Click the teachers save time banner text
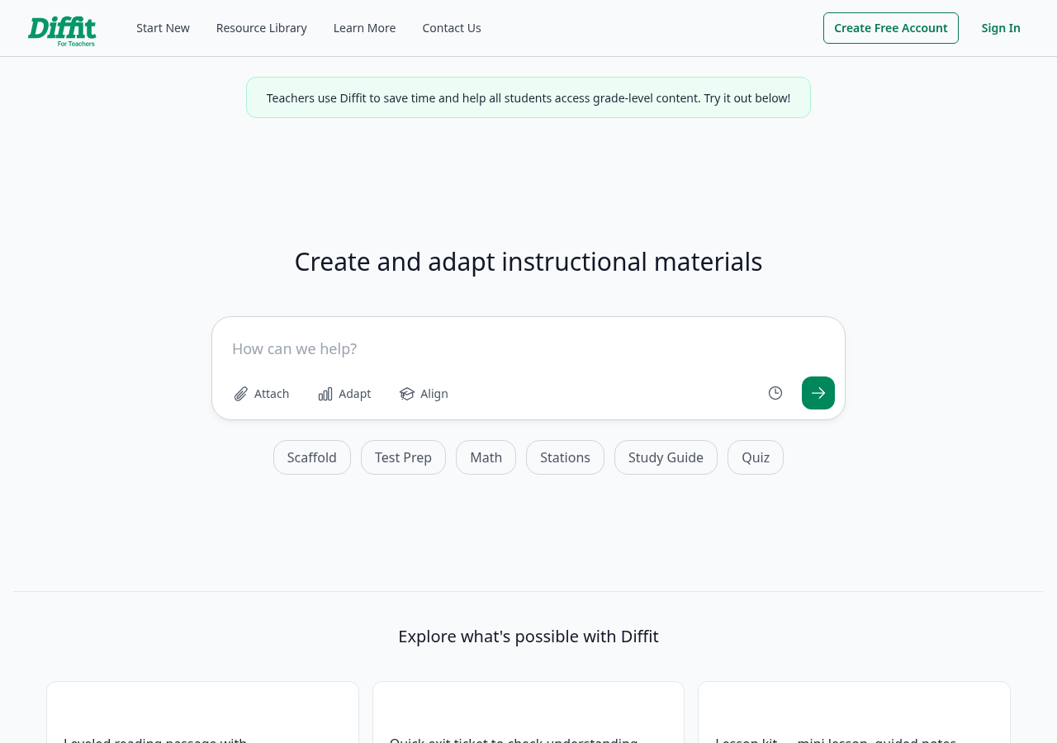The height and width of the screenshot is (743, 1057). click(x=528, y=97)
